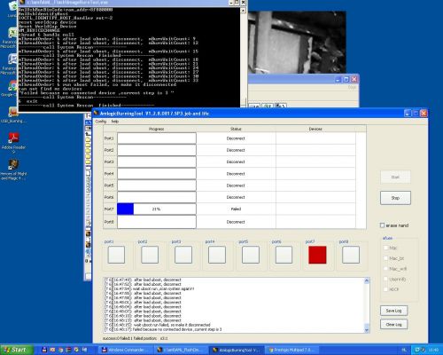Click the Devices column header
The image size is (443, 355).
click(315, 129)
